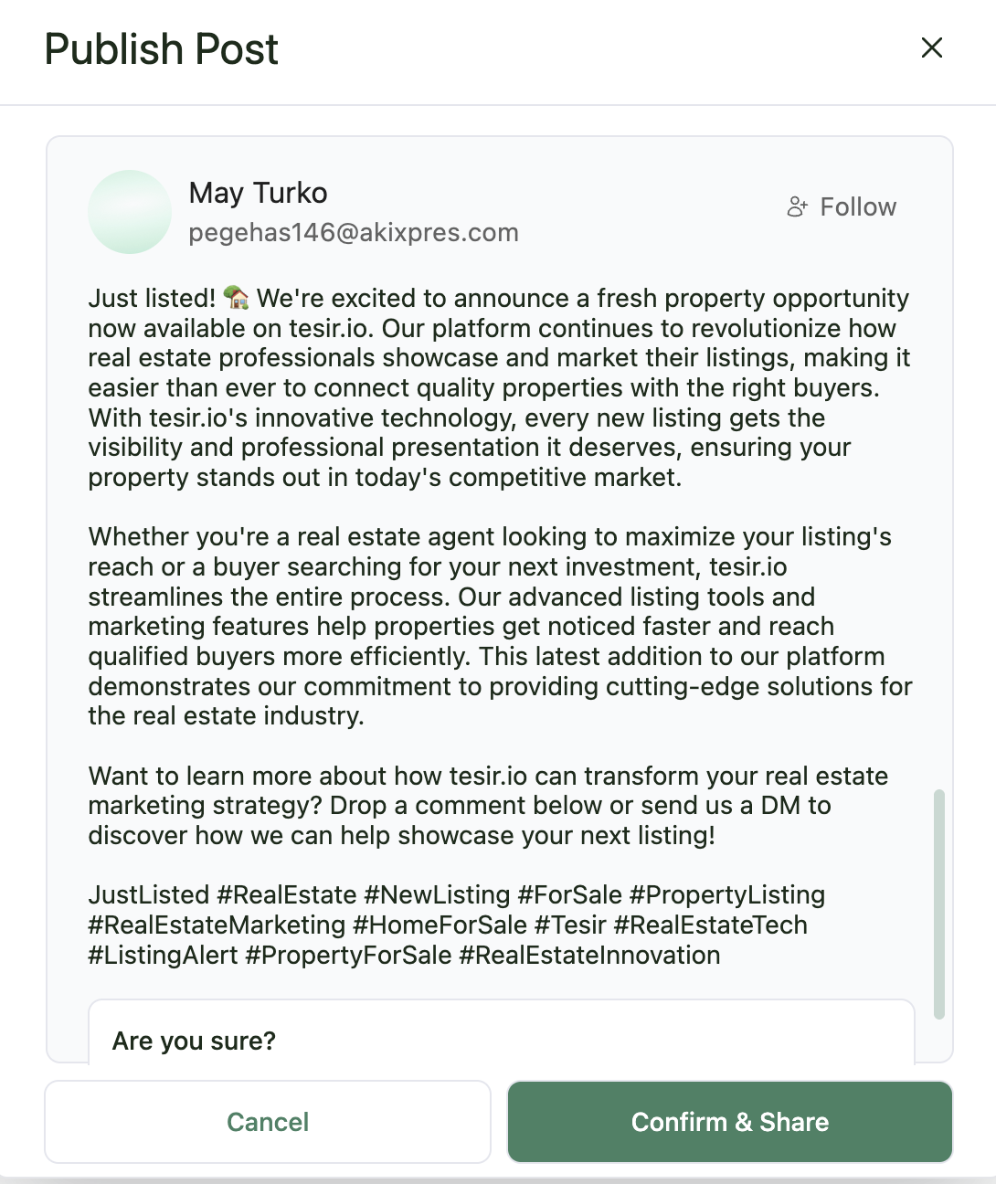Click the #Tesir hashtag
Screen dimensions: 996x1184
570,925
